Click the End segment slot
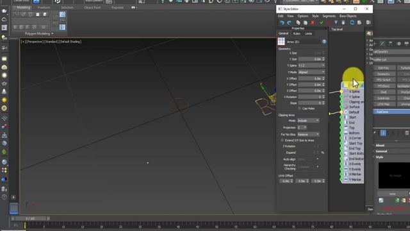410x231 pixels. 352,123
